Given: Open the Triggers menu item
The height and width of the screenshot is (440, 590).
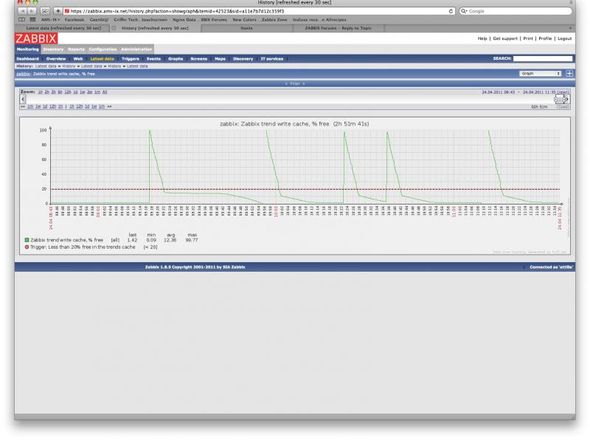Looking at the screenshot, I should 130,58.
